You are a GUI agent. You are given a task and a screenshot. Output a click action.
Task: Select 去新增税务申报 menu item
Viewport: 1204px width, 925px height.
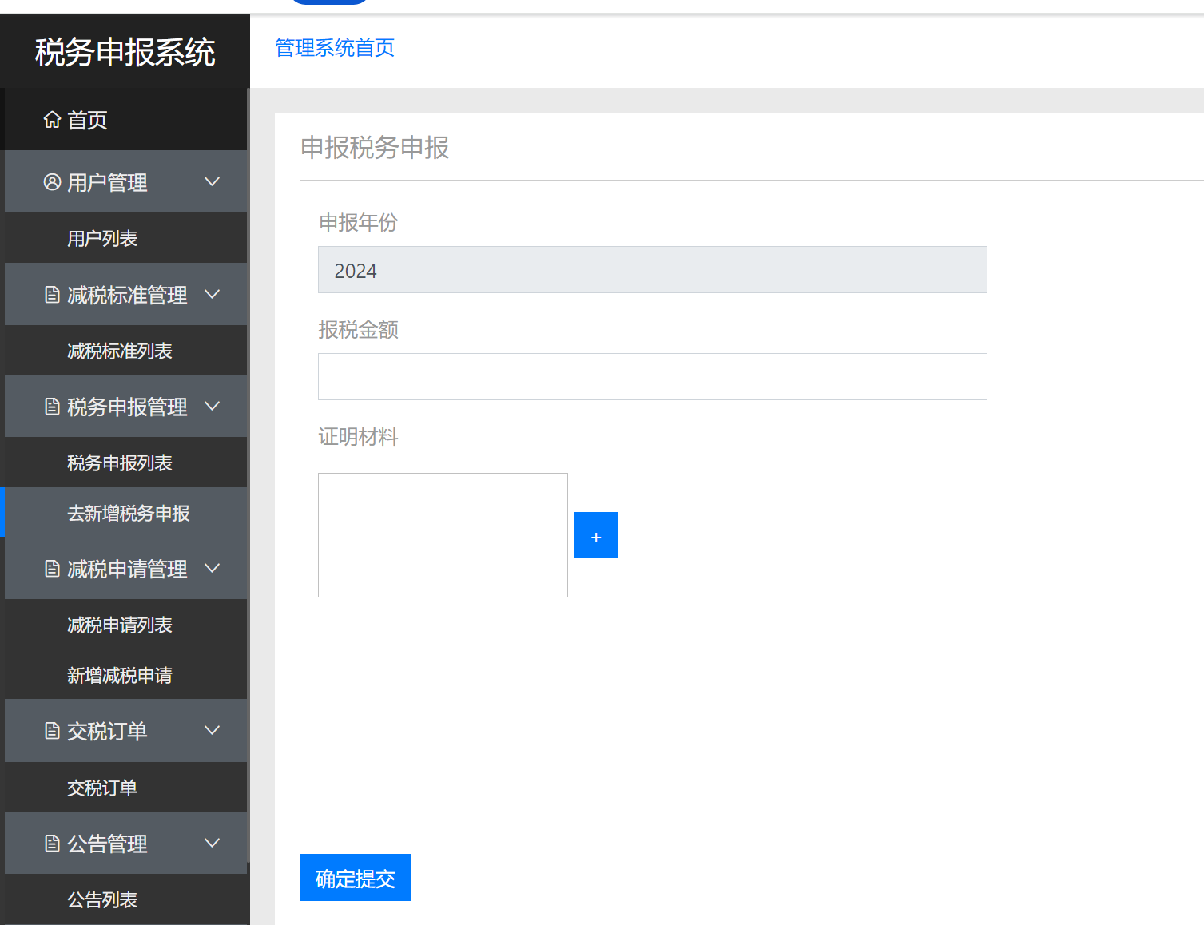[x=128, y=514]
